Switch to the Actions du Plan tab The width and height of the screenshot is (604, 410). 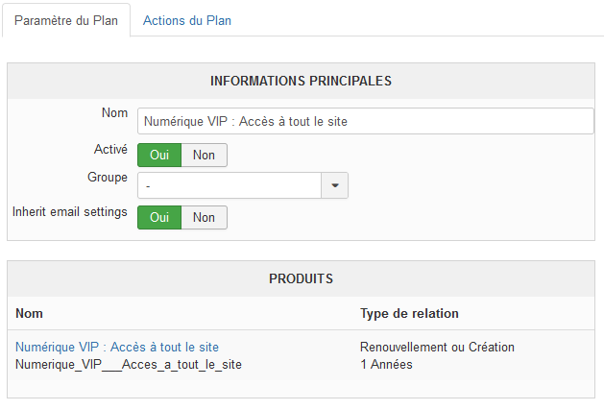[186, 20]
